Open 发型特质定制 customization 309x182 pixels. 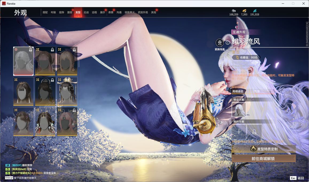coord(264,149)
